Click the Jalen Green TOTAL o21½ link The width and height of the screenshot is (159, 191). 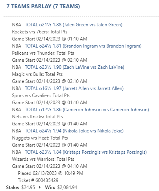tap(74, 25)
